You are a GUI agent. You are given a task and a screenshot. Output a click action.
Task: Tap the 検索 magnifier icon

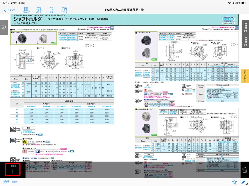coord(51,10)
